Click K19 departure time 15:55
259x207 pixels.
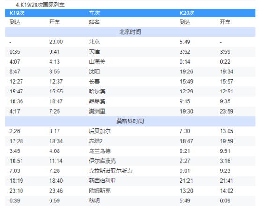[x=56, y=91]
